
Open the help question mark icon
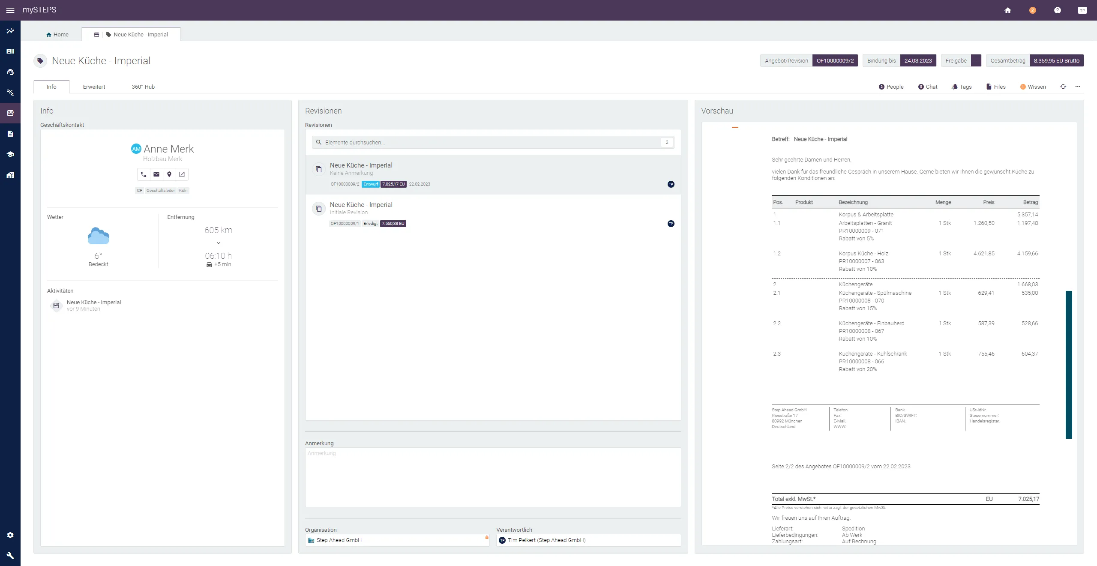[x=1058, y=10]
